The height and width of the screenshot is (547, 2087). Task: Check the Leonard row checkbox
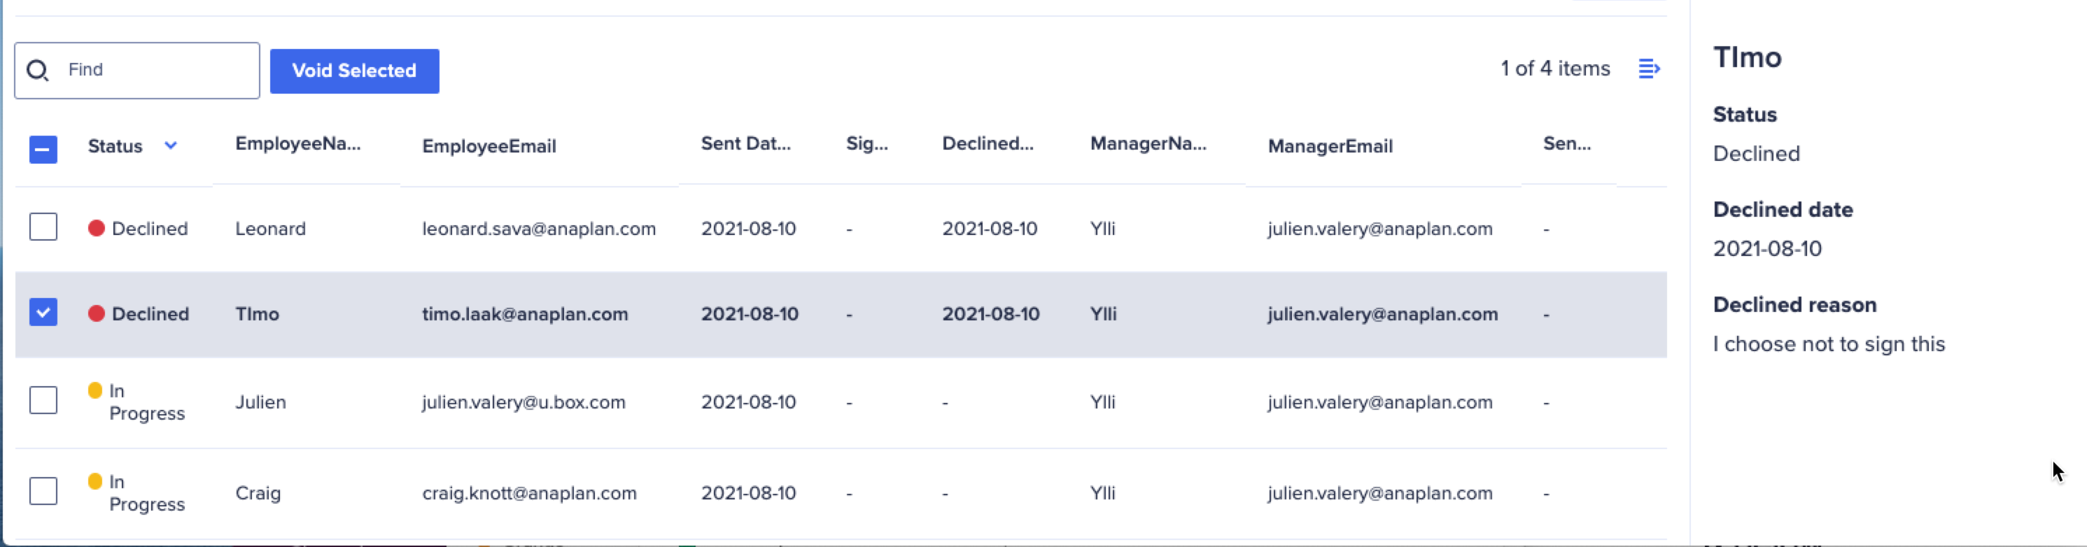(x=44, y=227)
